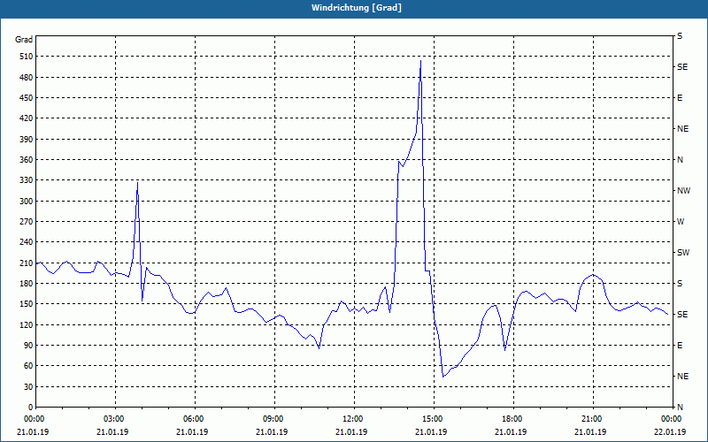Image resolution: width=708 pixels, height=442 pixels.
Task: Click the time label 15:00
Action: coord(434,418)
